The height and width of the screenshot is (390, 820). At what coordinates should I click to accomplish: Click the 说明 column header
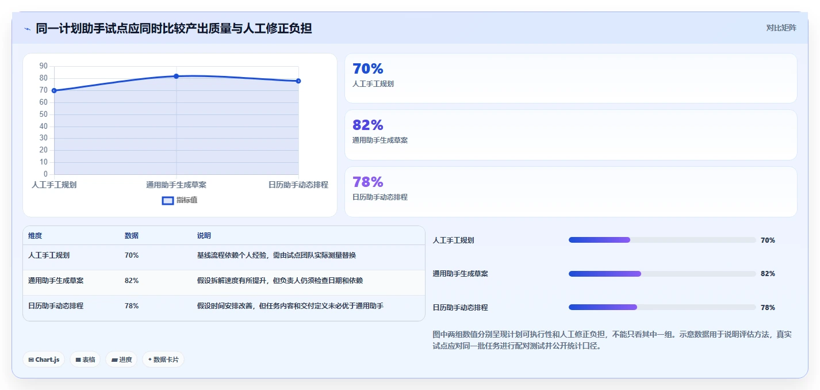point(204,236)
